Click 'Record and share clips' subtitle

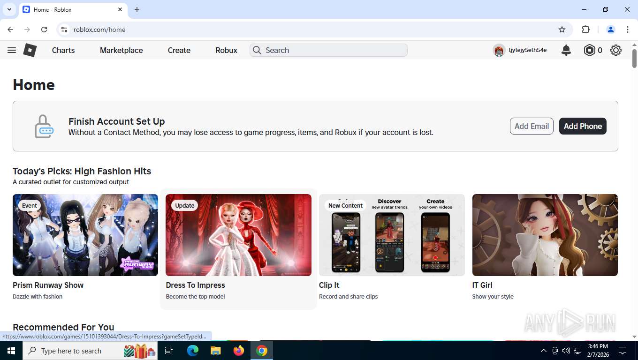tap(348, 296)
